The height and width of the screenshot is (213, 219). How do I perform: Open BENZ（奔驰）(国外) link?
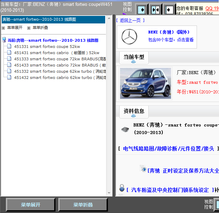pyautogui.click(x=169, y=32)
